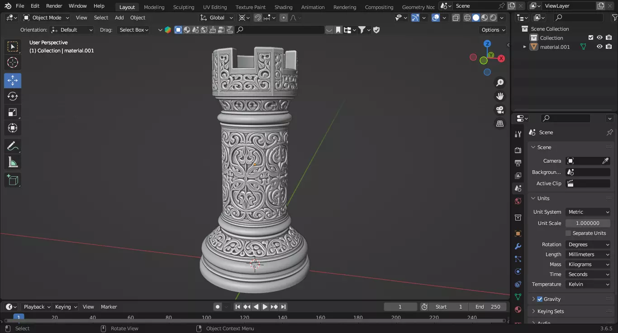
Task: Open the Unit System Metric dropdown
Action: point(588,212)
